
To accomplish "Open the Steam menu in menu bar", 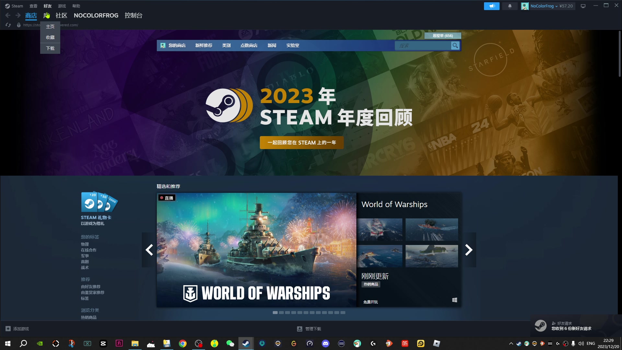I will pyautogui.click(x=17, y=6).
